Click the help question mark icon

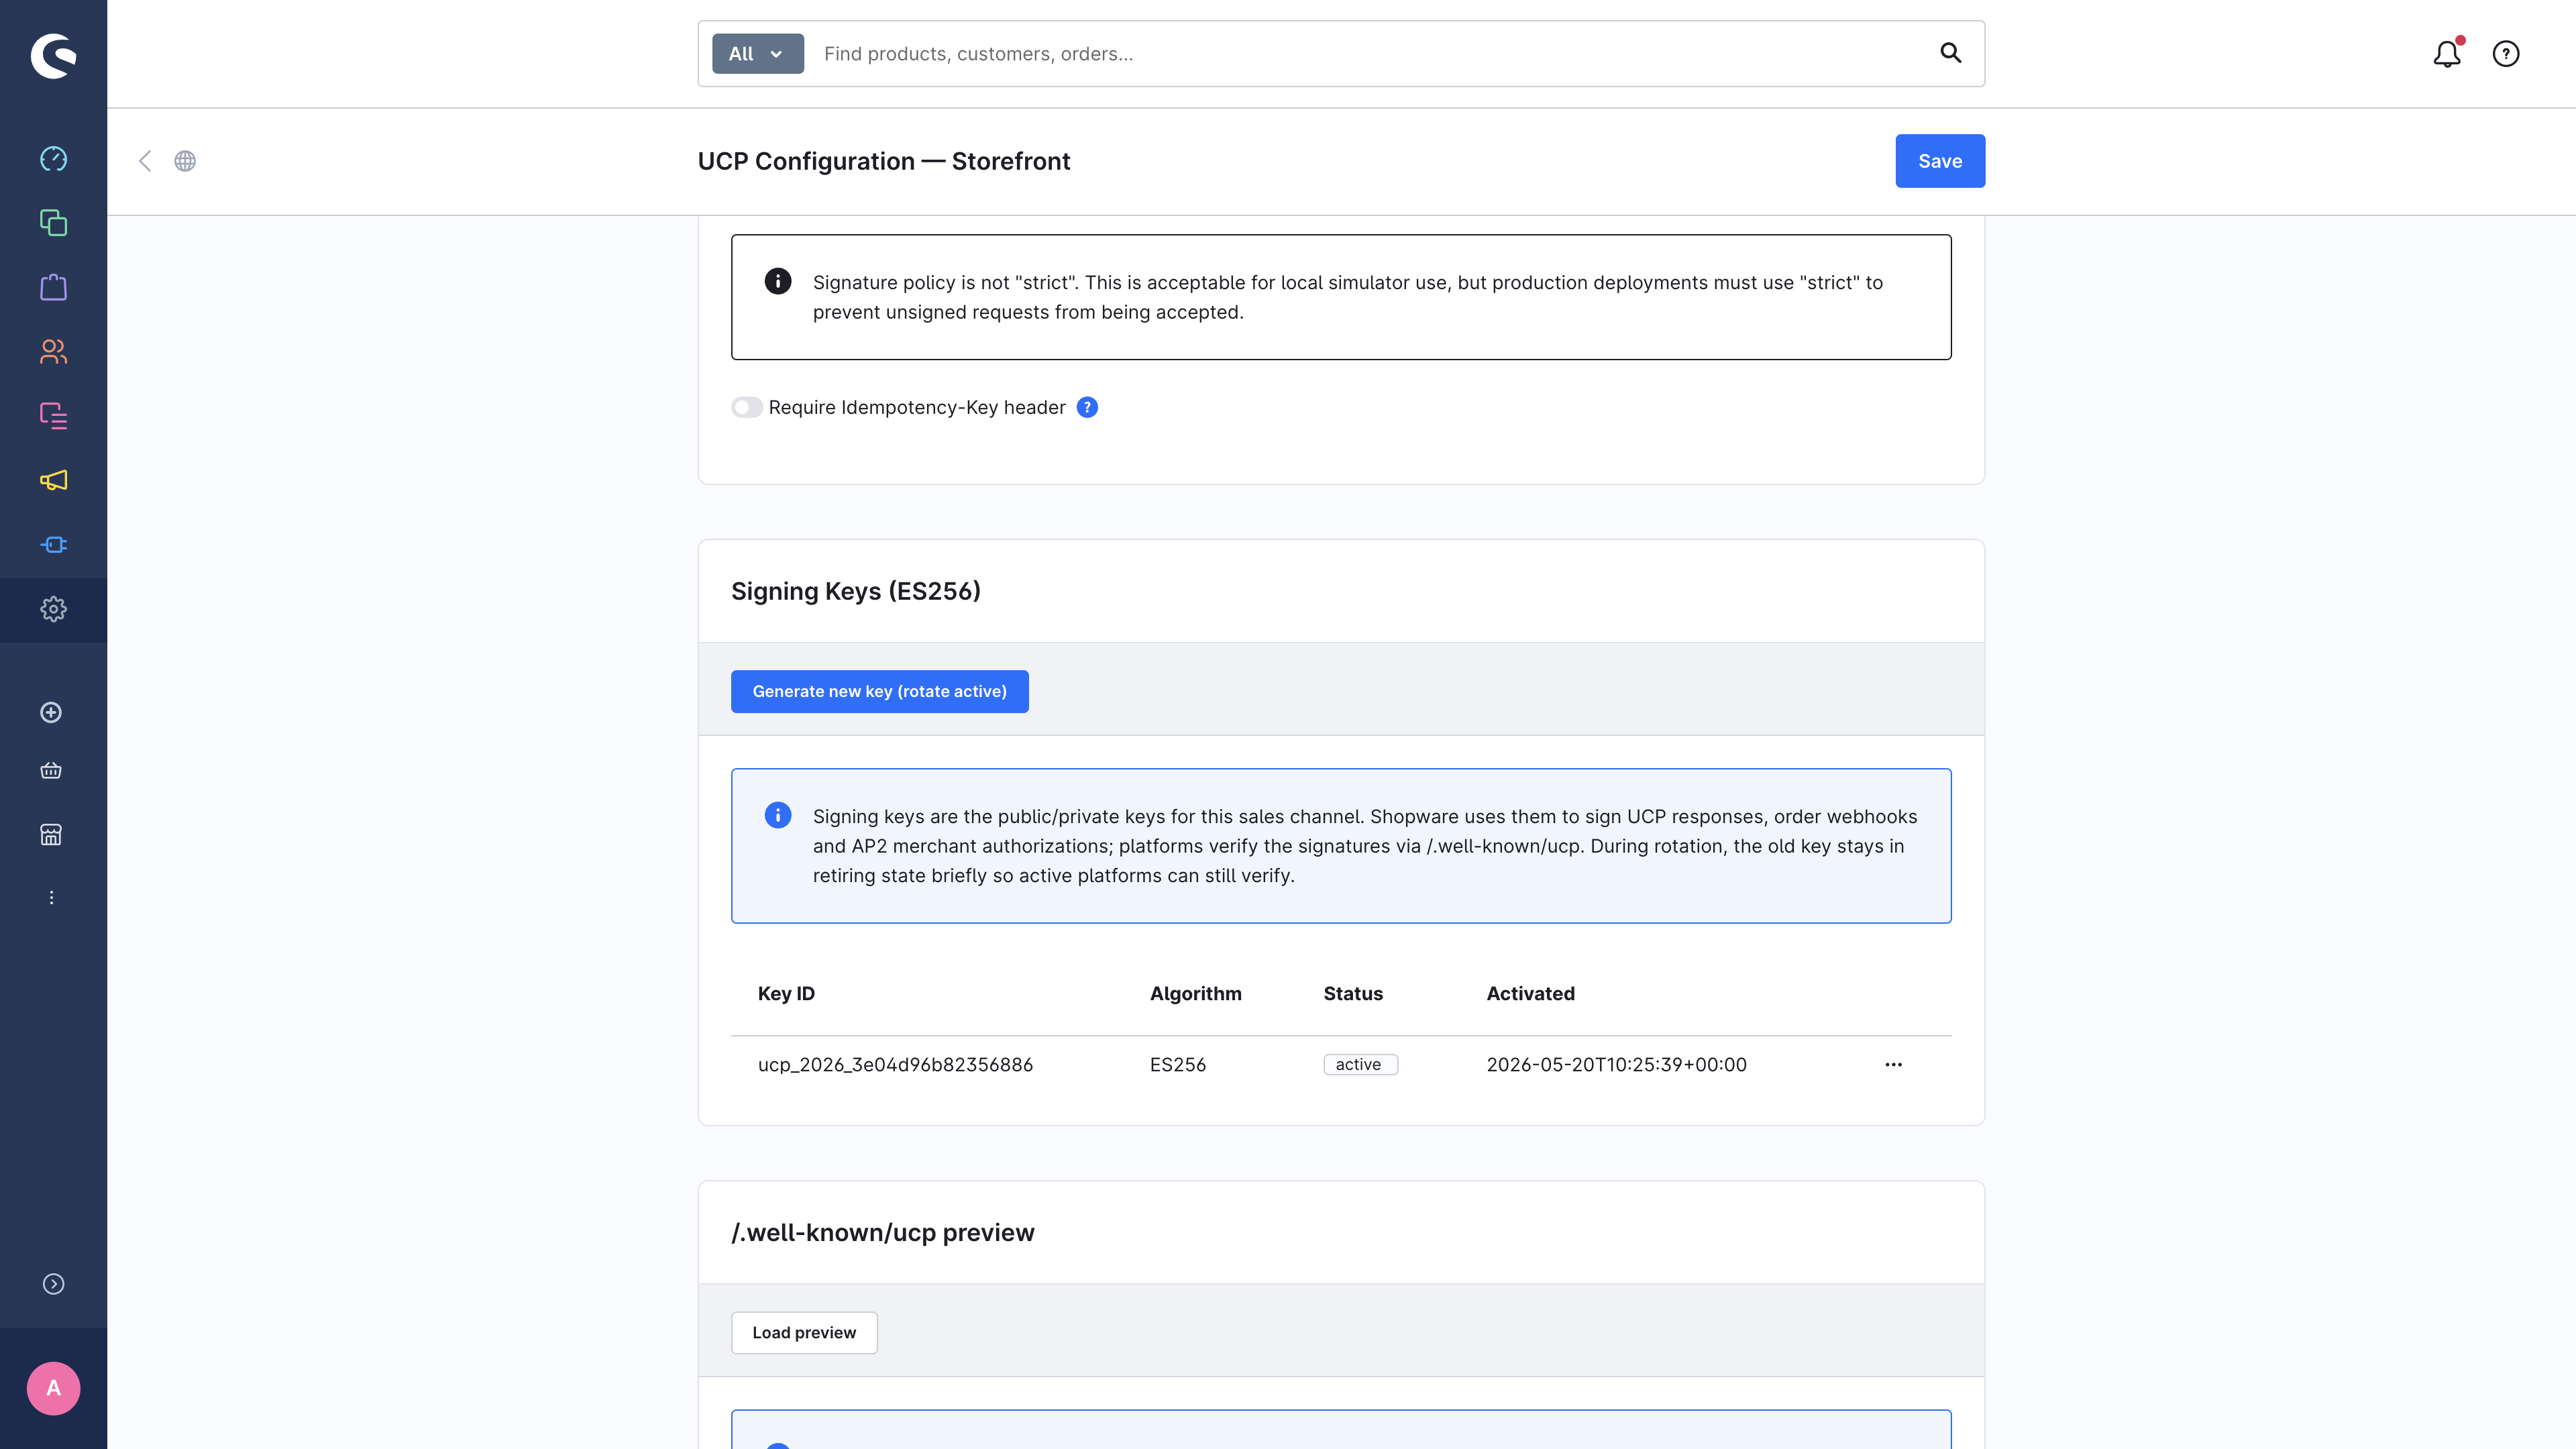tap(2506, 54)
